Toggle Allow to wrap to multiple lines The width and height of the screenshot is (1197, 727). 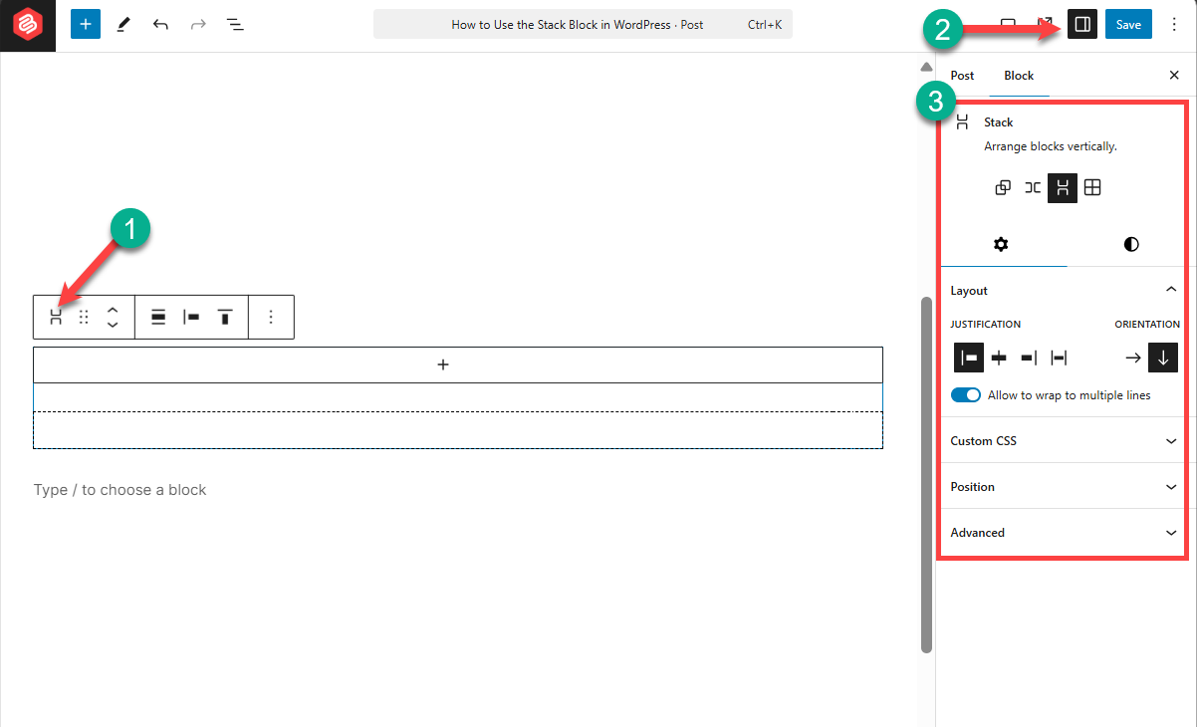[966, 395]
